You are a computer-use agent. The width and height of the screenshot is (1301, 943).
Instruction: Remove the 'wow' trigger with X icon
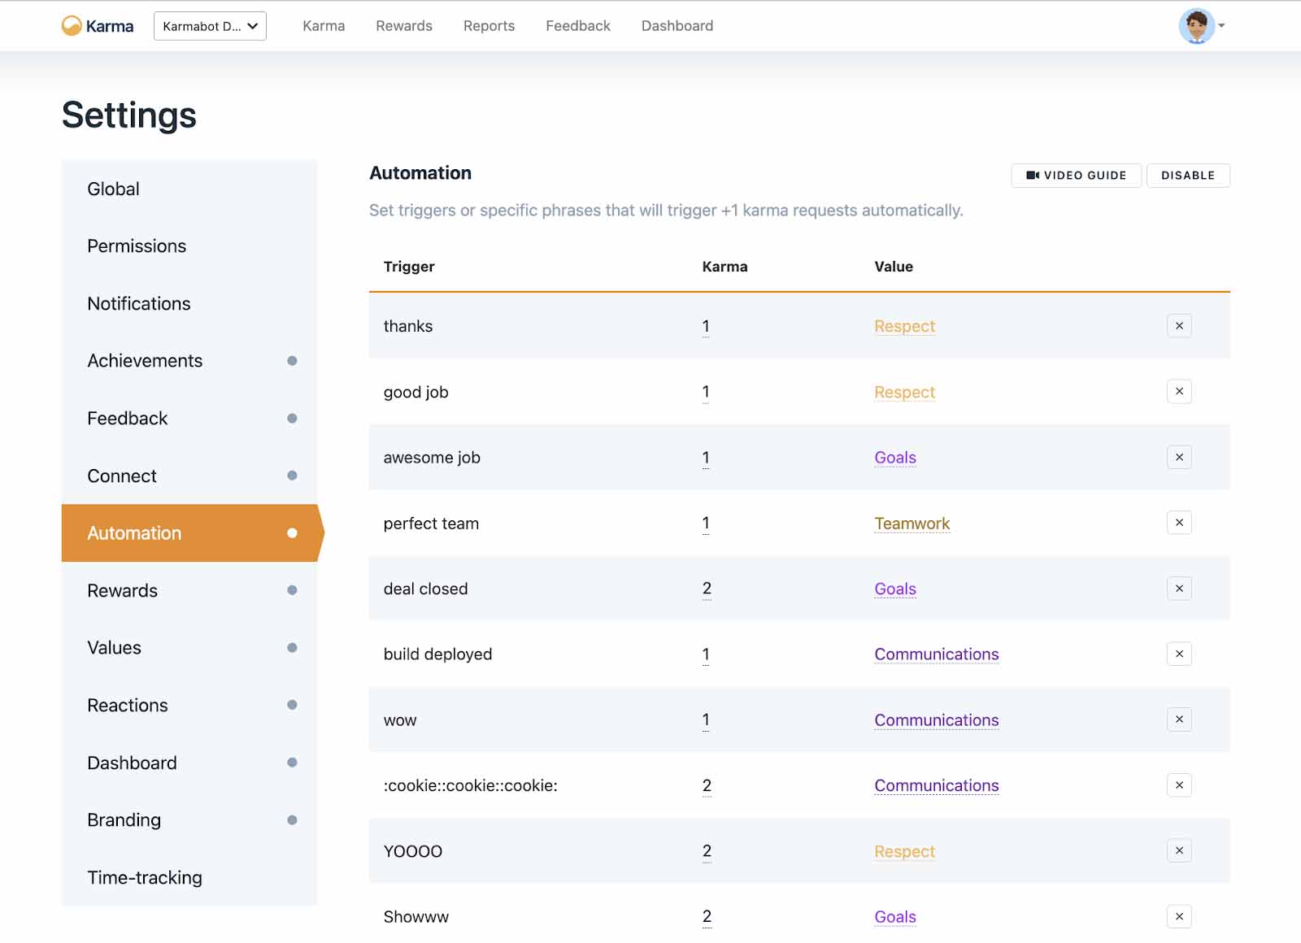tap(1178, 719)
